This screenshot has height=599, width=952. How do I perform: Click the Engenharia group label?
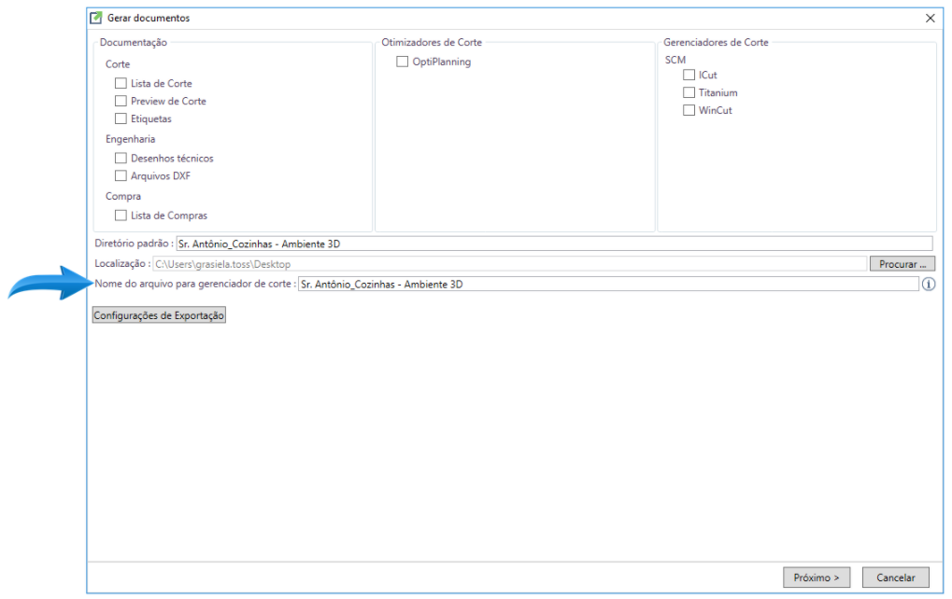tap(130, 139)
